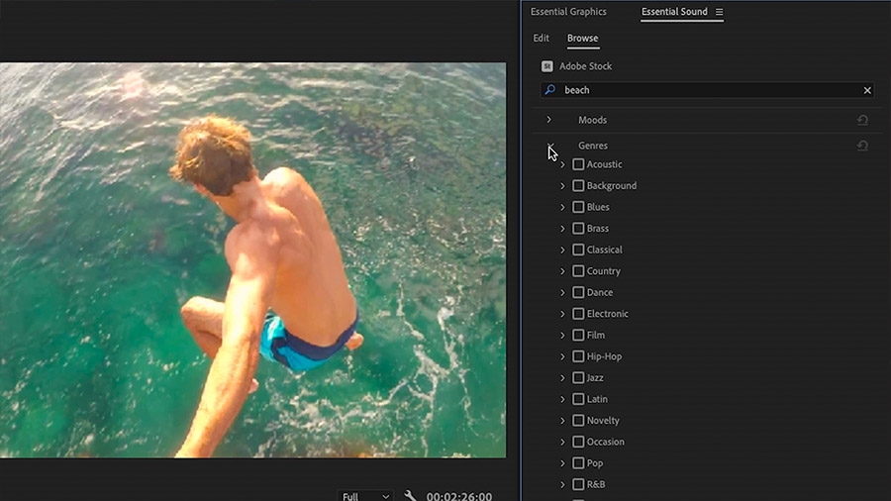
Task: Enable the Pop genre filter
Action: pyautogui.click(x=578, y=463)
